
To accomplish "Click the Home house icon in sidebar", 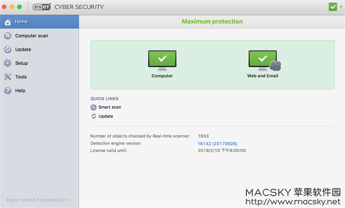I will [x=8, y=22].
